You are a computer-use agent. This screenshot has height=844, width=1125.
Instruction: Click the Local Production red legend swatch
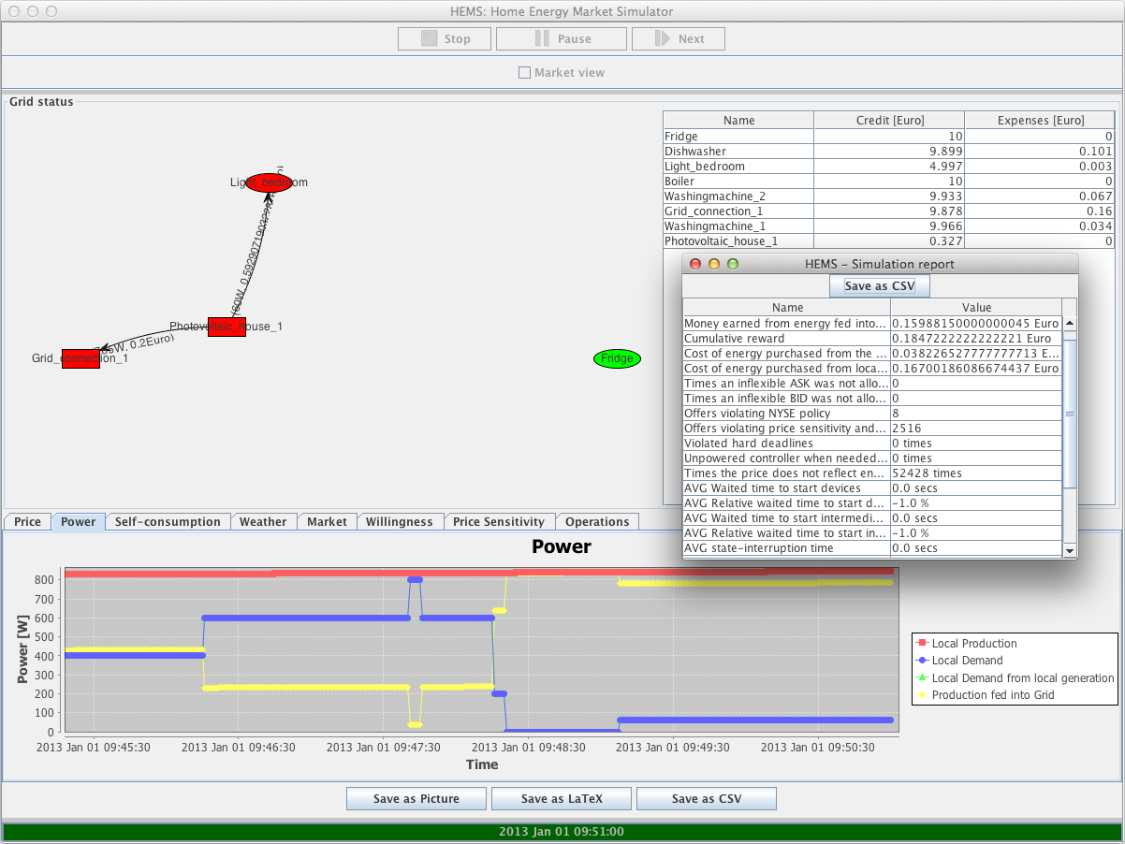point(922,644)
